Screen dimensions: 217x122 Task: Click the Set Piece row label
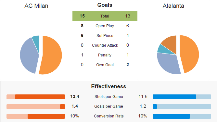click(x=105, y=35)
